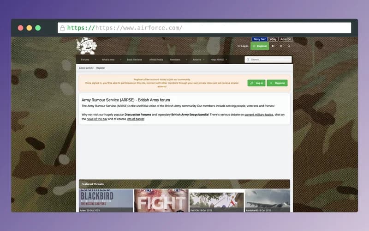The image size is (369, 231).
Task: Click the Army Rumour Service forum heading
Action: [125, 100]
